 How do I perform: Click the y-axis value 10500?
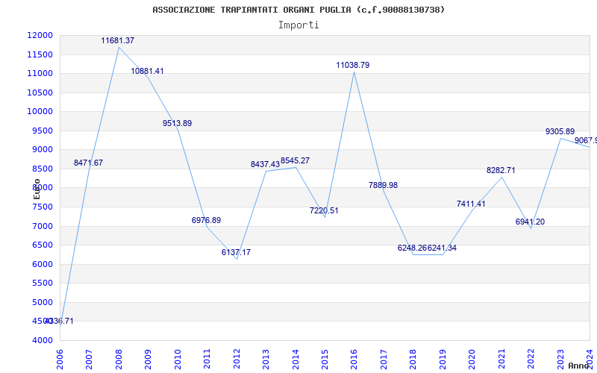[40, 93]
